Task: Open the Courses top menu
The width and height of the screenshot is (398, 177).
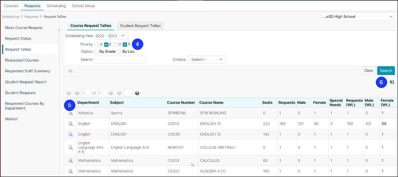Action: pos(11,6)
